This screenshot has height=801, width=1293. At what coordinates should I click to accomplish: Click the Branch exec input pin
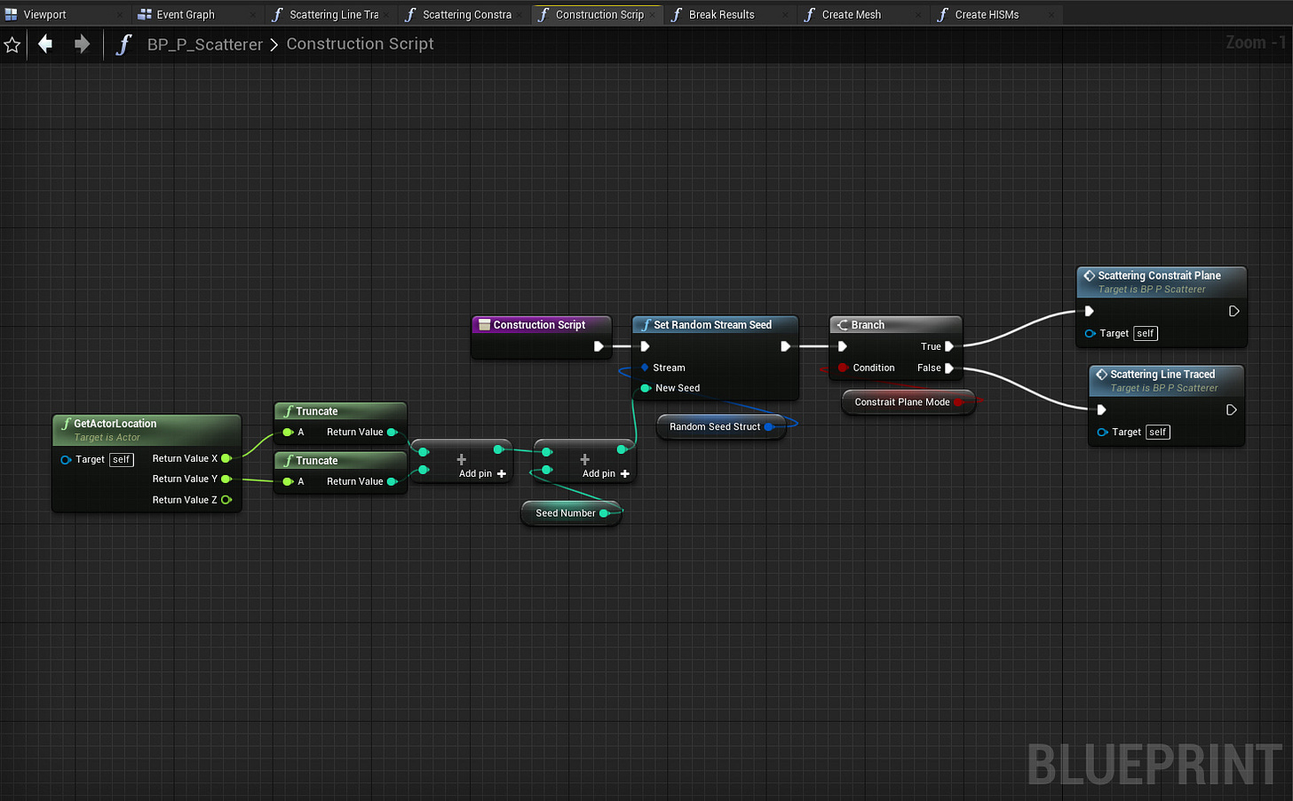[x=842, y=346]
